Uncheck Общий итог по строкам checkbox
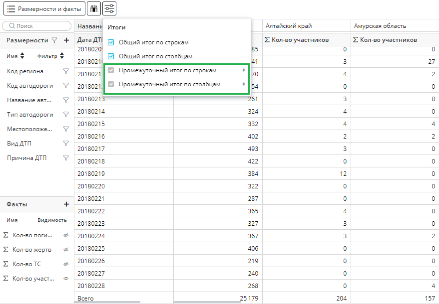 coord(111,43)
